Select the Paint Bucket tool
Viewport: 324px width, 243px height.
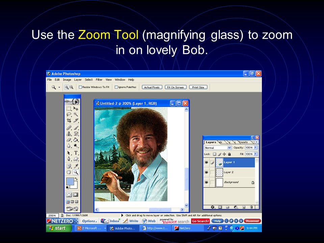tap(76, 140)
